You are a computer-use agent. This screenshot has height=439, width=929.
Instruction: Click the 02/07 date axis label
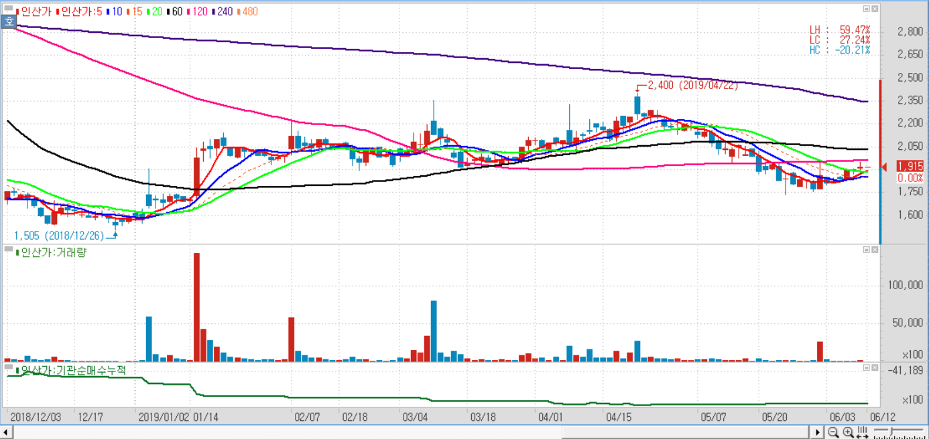click(308, 416)
